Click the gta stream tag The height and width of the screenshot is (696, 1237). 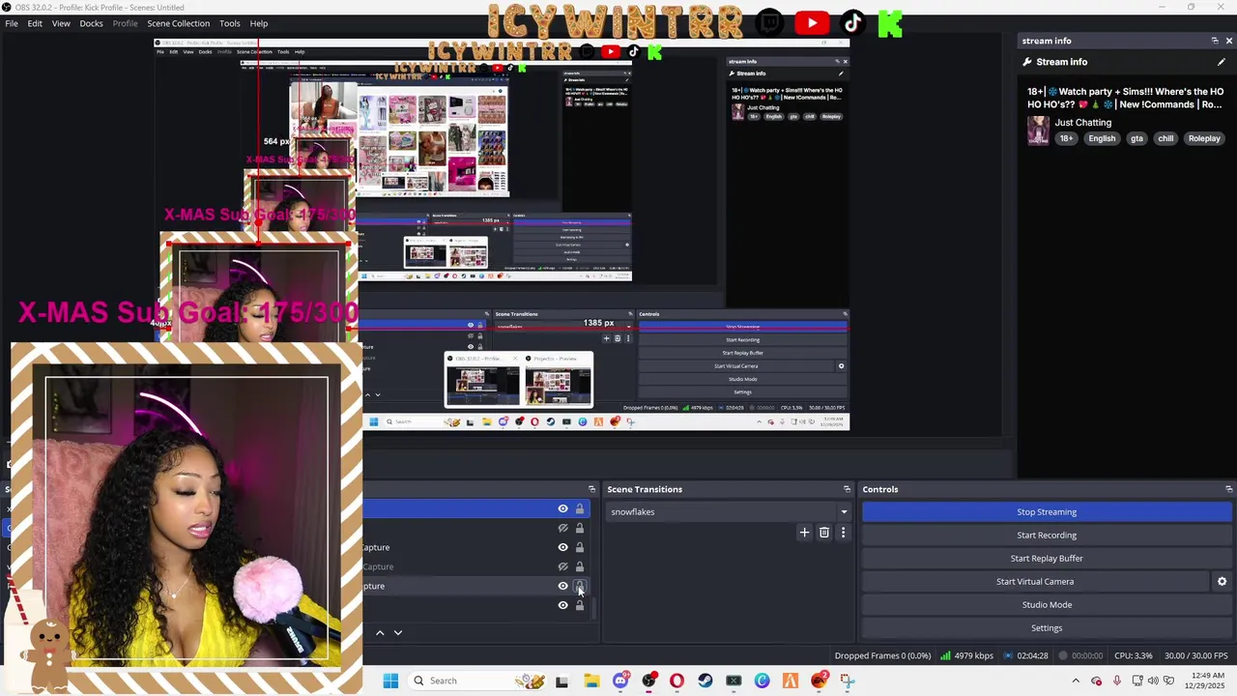coord(1136,138)
